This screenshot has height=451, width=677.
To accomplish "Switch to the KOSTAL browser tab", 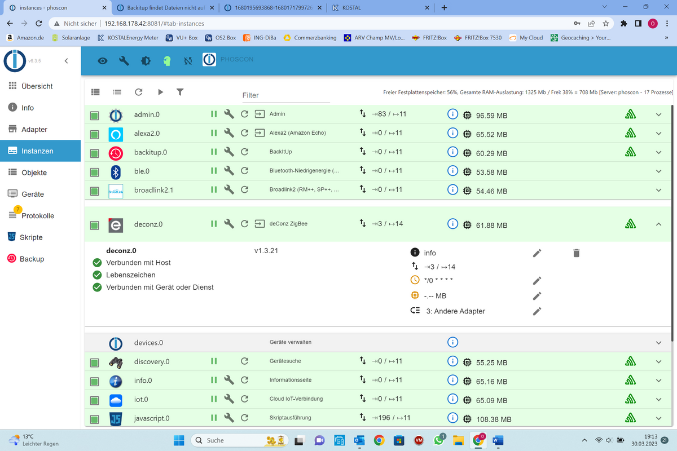I will [380, 8].
